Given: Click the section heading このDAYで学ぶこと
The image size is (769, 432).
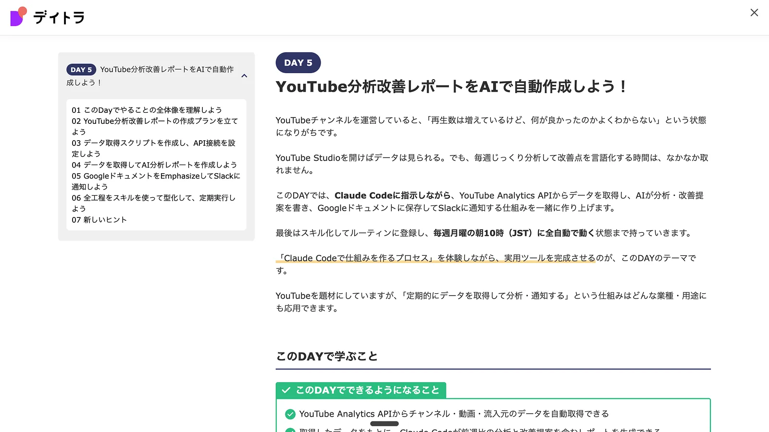Looking at the screenshot, I should (x=327, y=357).
